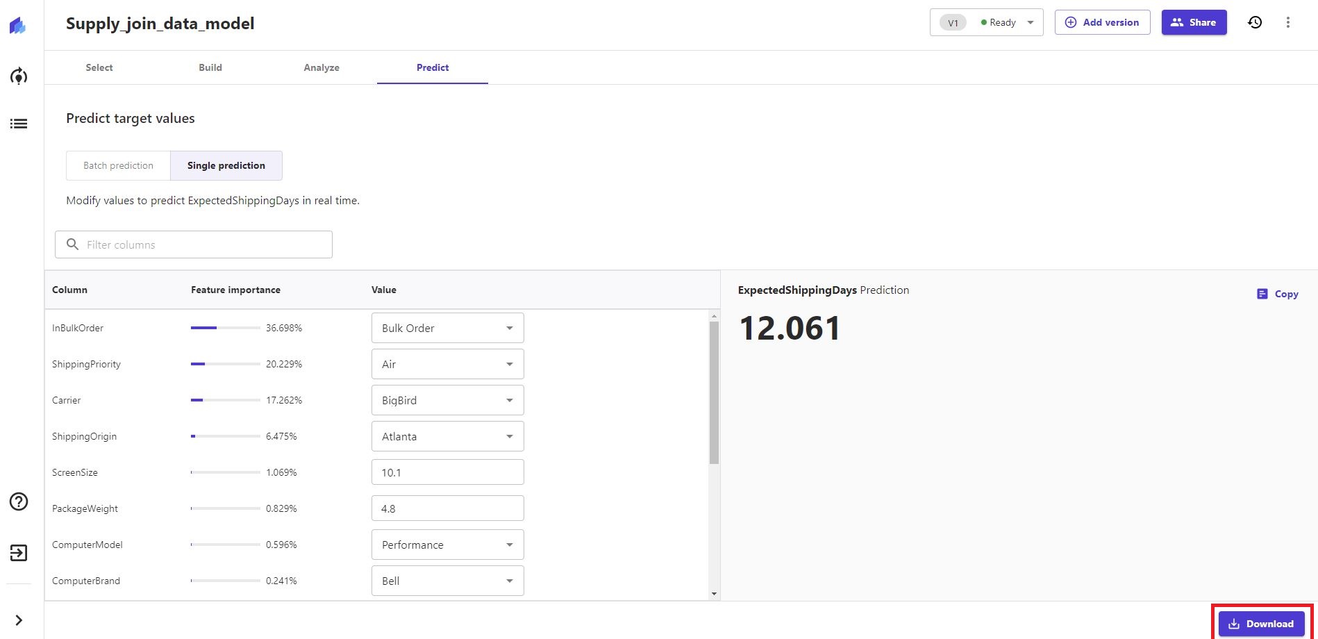Viewport: 1318px width, 639px height.
Task: Click the PackageWeight value field 4.8
Action: [448, 508]
